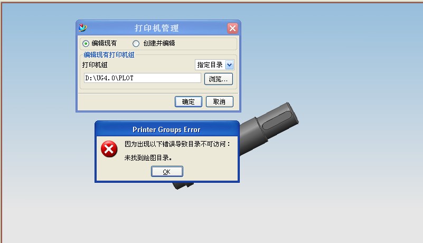Confirm with the 确定 button
This screenshot has height=243, width=423.
pyautogui.click(x=189, y=102)
